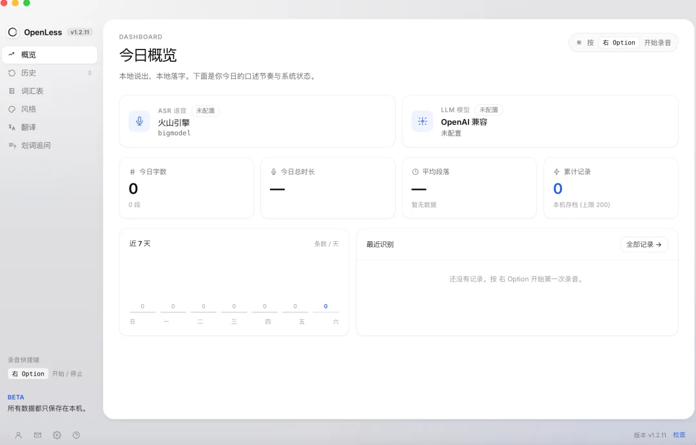Click the 全部记录 button
This screenshot has height=445, width=696.
point(644,244)
